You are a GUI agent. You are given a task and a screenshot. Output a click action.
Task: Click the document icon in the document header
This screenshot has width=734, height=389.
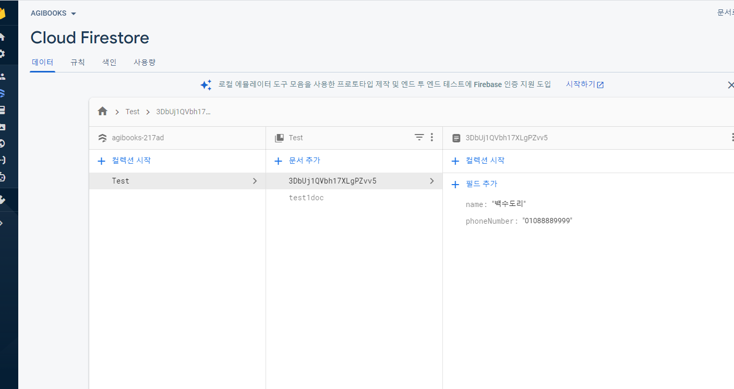coord(456,138)
